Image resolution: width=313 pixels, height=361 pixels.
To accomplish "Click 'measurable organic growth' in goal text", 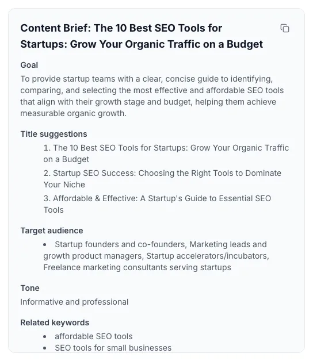I will click(x=73, y=113).
